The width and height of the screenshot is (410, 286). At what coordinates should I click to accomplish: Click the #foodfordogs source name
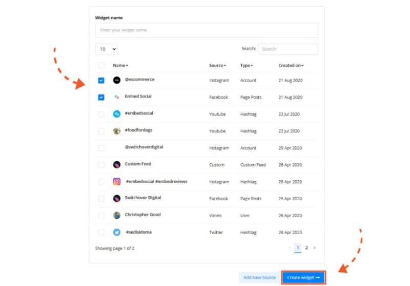(138, 130)
